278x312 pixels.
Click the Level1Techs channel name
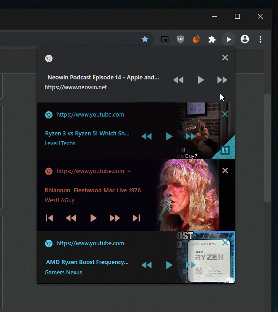(60, 143)
